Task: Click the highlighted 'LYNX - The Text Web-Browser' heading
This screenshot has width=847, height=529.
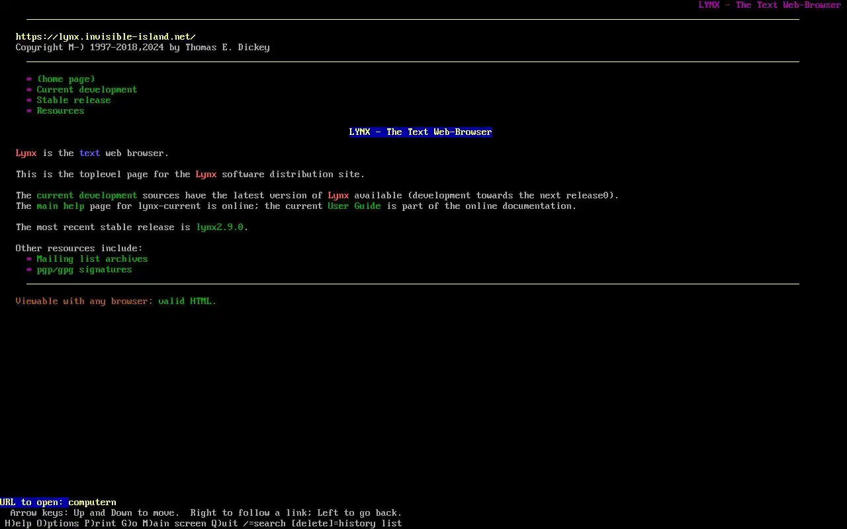Action: point(421,132)
